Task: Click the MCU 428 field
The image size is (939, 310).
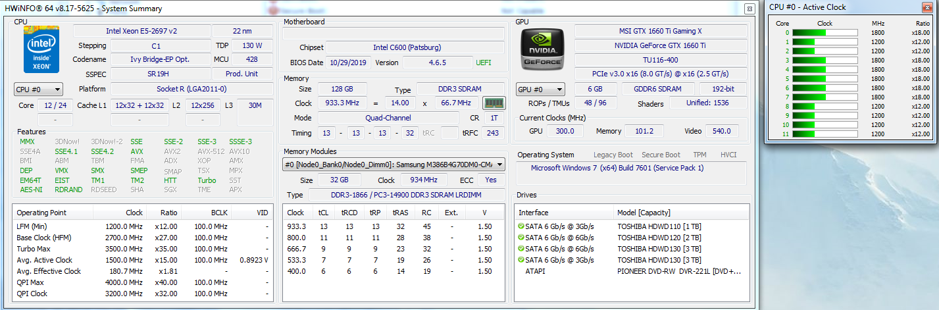Action: pyautogui.click(x=251, y=59)
